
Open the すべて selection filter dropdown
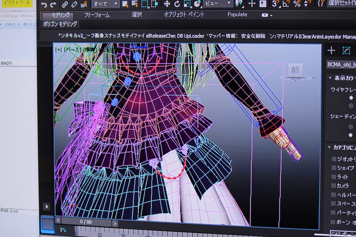[105, 4]
